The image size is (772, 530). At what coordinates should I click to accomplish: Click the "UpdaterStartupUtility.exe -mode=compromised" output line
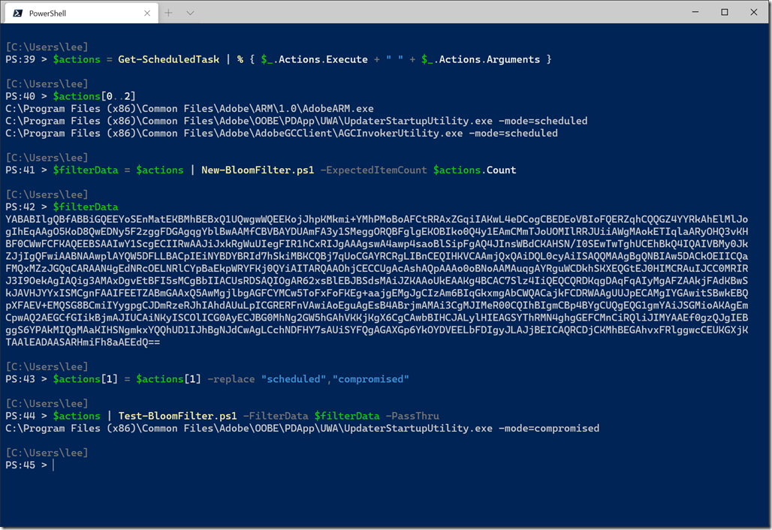[303, 429]
